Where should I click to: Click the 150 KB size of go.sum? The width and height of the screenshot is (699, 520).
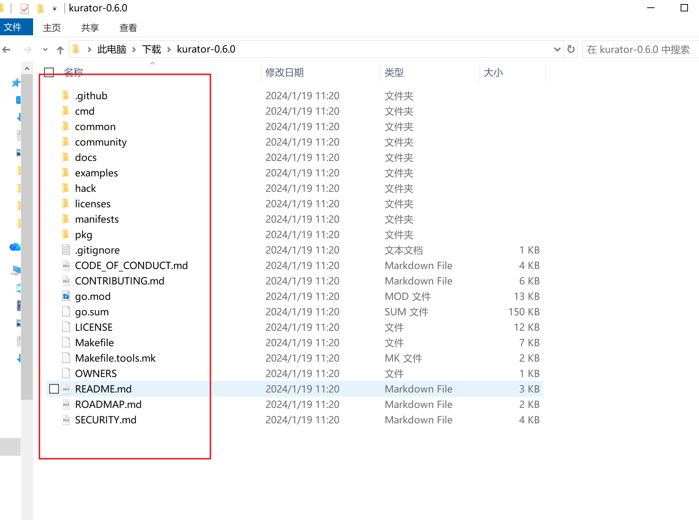pos(524,312)
